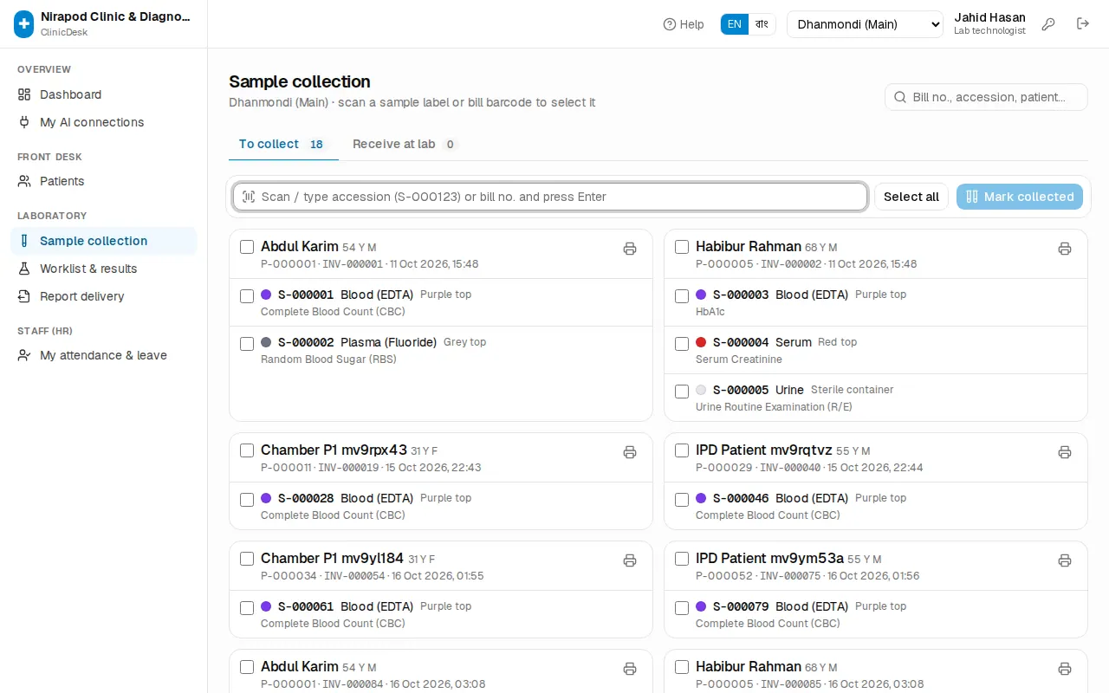
Task: Click the sign out icon
Action: click(1083, 24)
